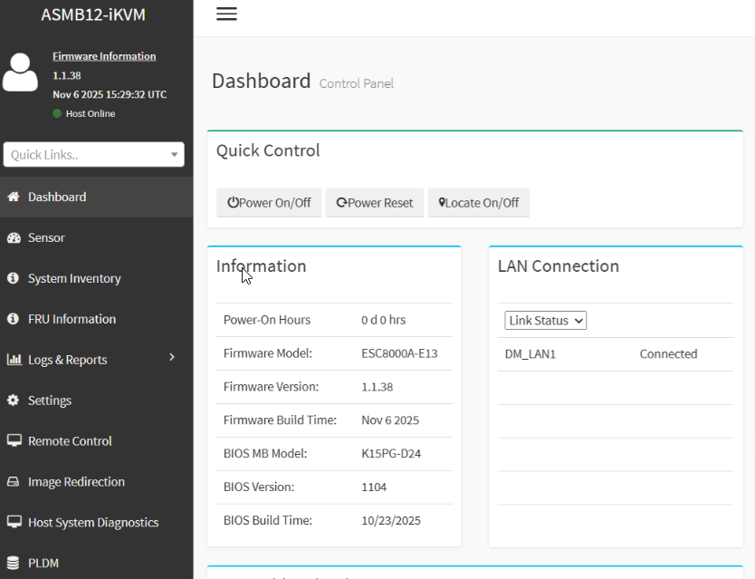The width and height of the screenshot is (755, 579).
Task: Open the Firmware Information link
Action: 104,56
